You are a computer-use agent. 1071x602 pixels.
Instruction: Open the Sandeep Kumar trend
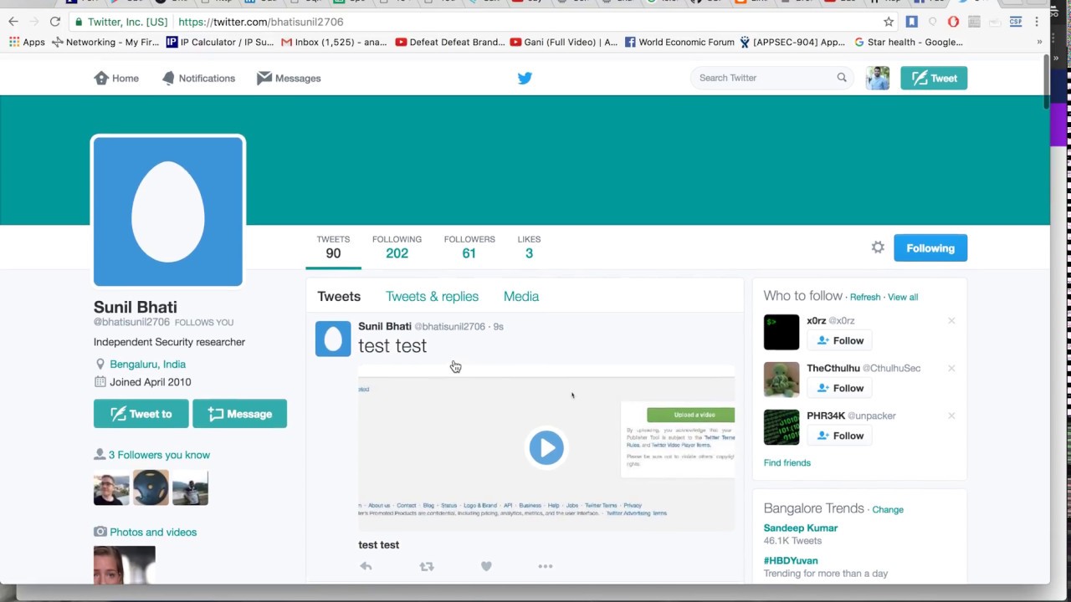click(x=801, y=528)
